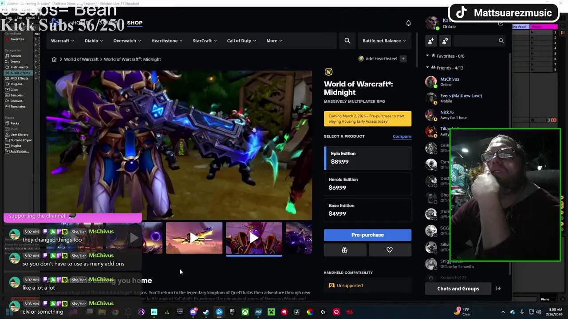Viewport: 568px width, 319px height.
Task: Expand the Hearthstone shop menu
Action: [x=167, y=41]
